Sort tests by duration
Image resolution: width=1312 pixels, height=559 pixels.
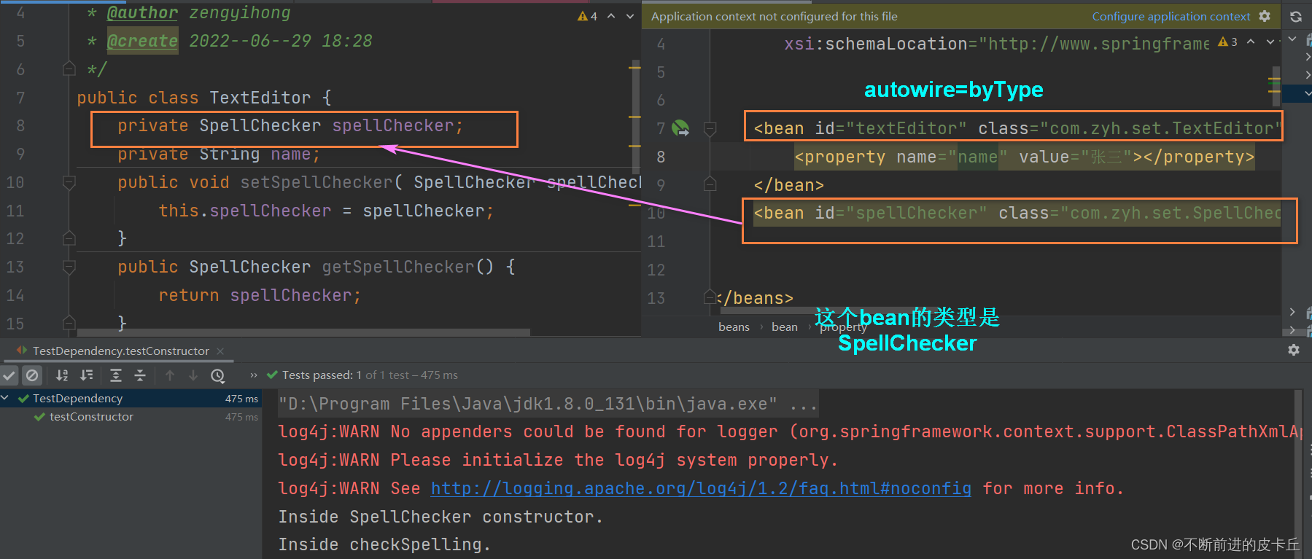point(87,375)
